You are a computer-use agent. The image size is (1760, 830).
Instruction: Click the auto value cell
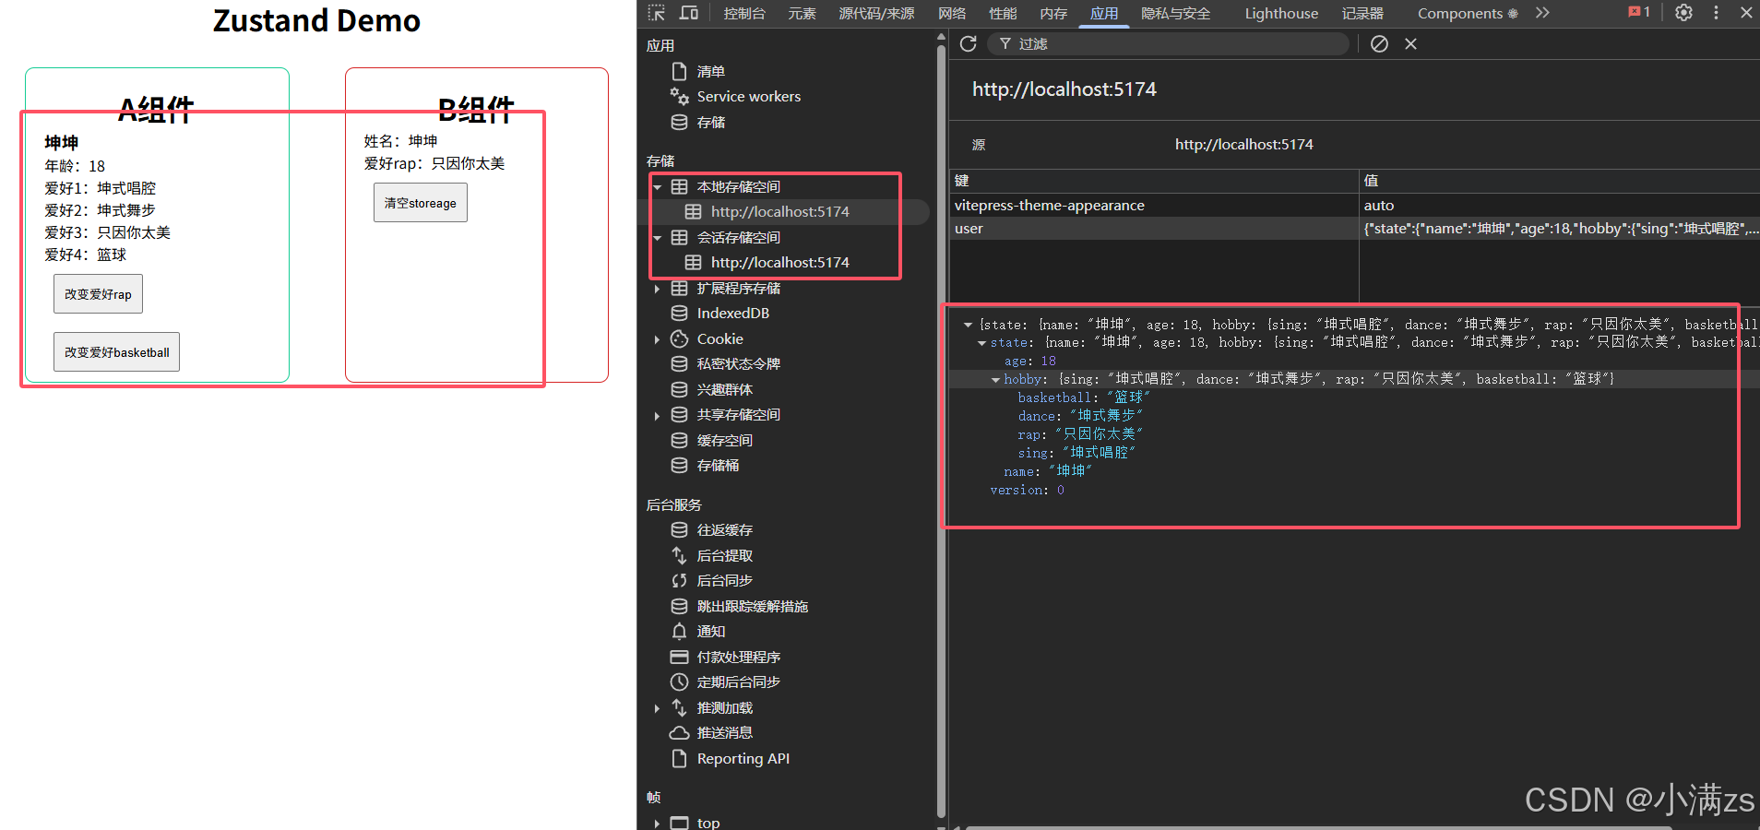pyautogui.click(x=1560, y=206)
